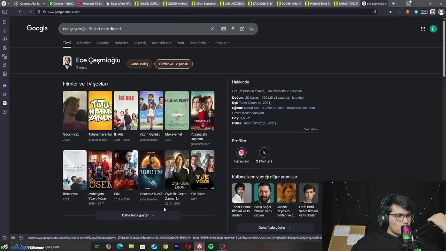Select the Filmler ve TV şovları chip
Viewport: 446px width, 251px height.
174,64
